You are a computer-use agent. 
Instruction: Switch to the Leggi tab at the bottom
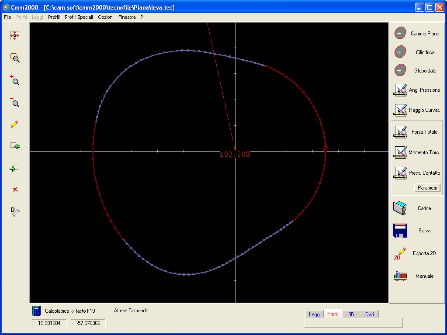tap(315, 314)
